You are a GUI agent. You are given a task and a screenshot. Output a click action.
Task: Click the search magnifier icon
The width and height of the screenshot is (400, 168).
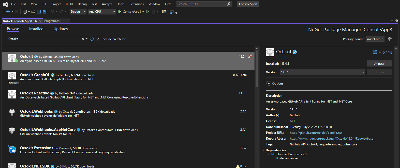coord(229,4)
